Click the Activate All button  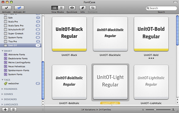tap(19, 8)
